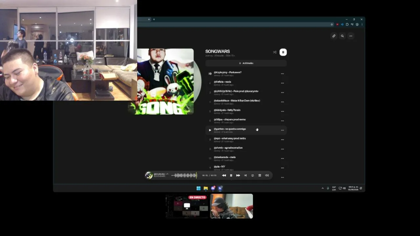Viewport: 420px width, 236px height.
Task: Open the browser extensions puzzle icon
Action: tap(347, 25)
